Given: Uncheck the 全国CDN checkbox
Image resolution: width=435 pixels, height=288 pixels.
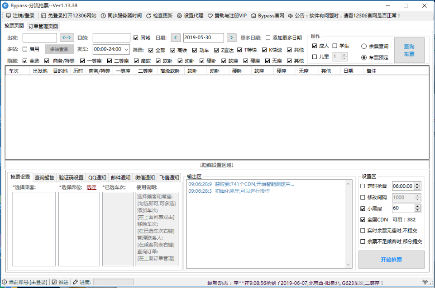Looking at the screenshot, I should (x=363, y=220).
